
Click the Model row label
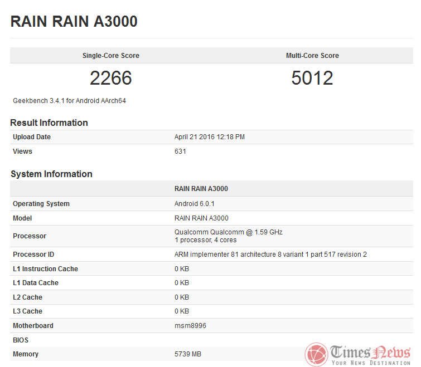pos(22,218)
